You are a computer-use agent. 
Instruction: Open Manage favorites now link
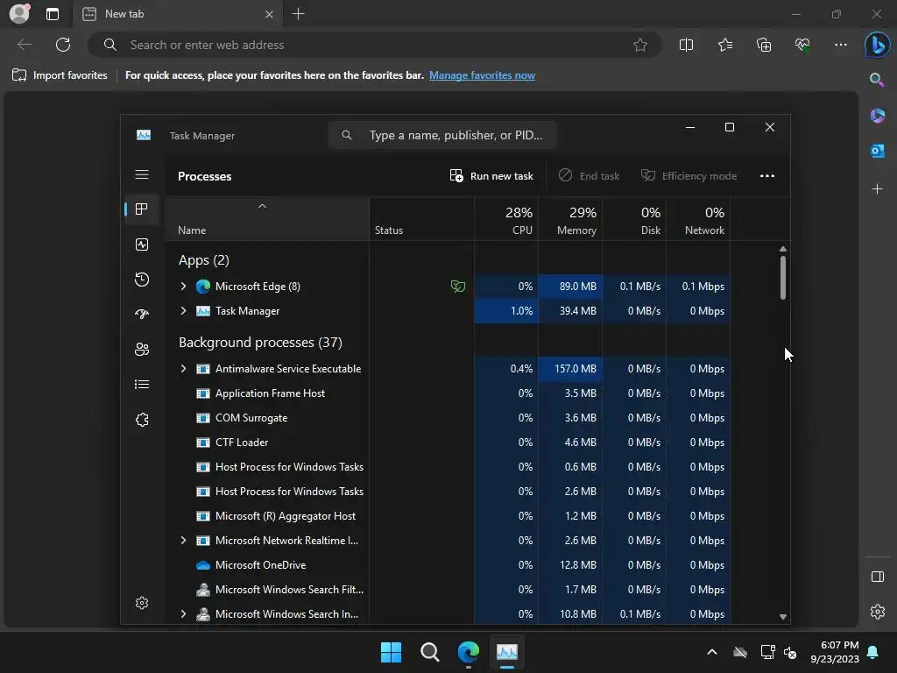[x=482, y=75]
